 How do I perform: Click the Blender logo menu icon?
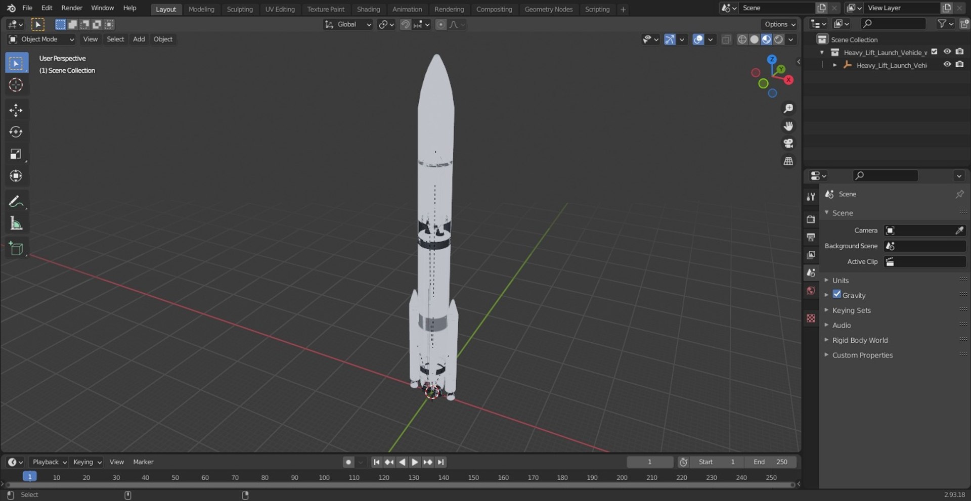(11, 8)
